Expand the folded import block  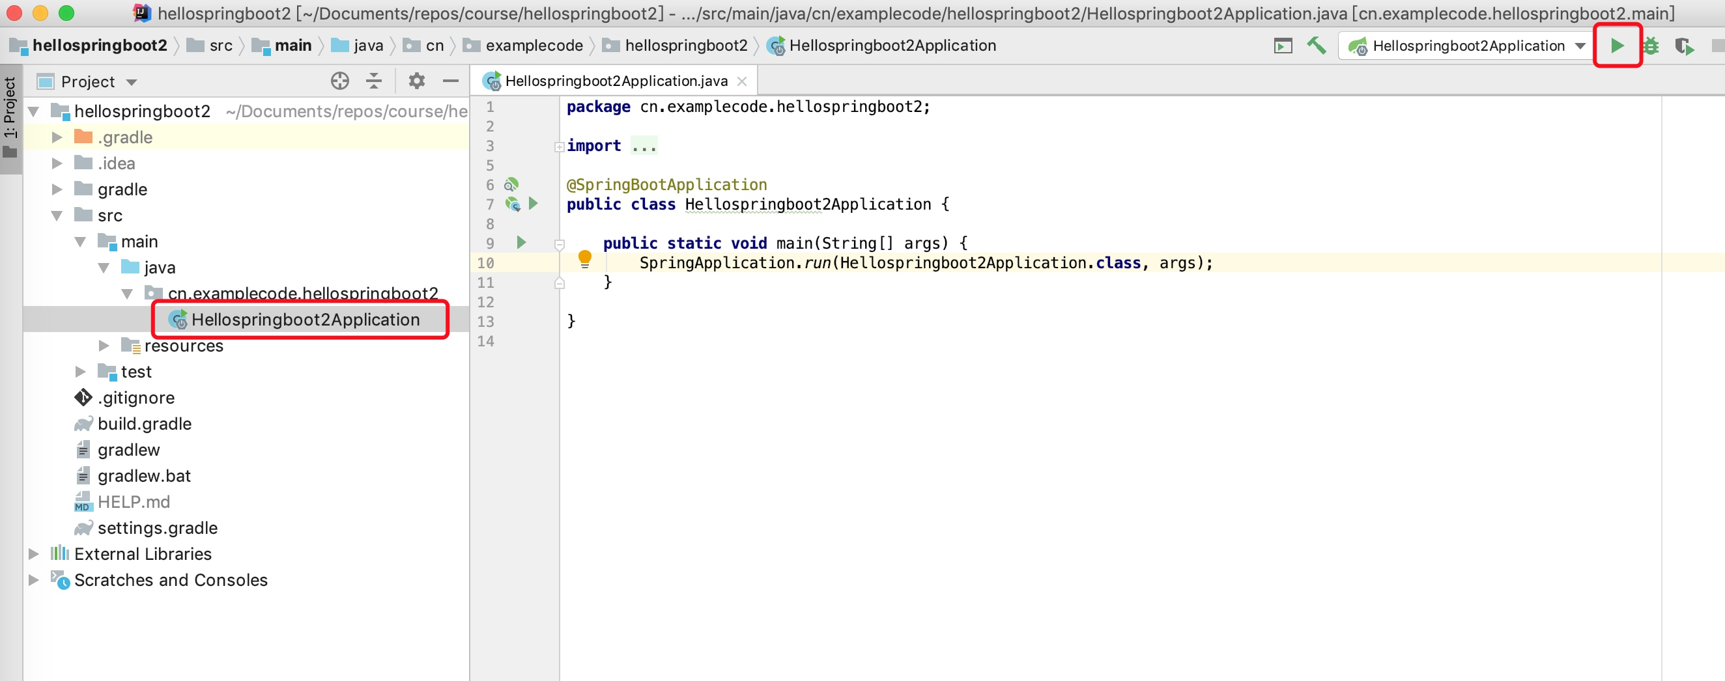click(559, 146)
